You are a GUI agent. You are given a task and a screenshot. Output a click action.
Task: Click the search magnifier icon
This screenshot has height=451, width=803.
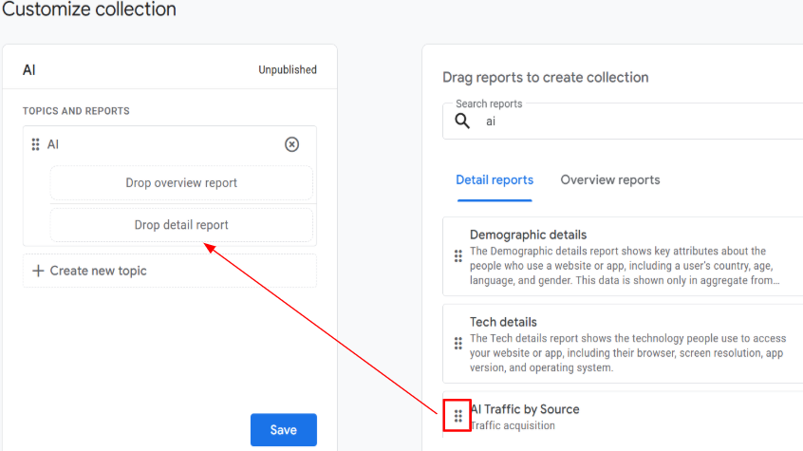[x=462, y=122]
